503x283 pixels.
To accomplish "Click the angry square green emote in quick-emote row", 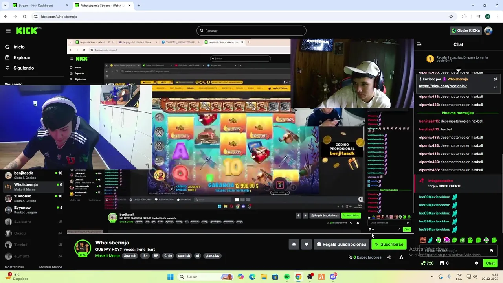I will click(463, 240).
